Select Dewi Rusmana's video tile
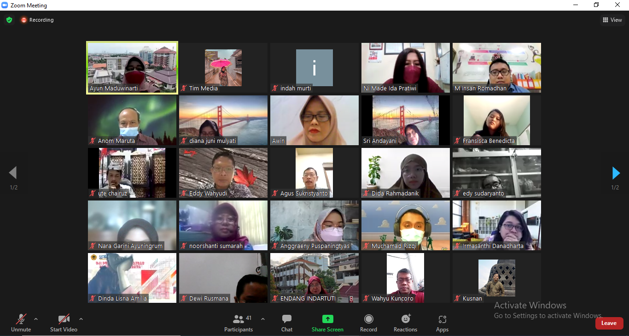 (x=223, y=278)
